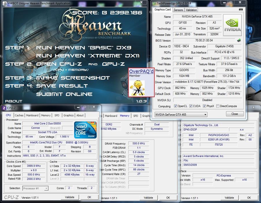Select the CPU tab in front CPU-Z window
Viewport: 261px width, 203px height.
[x=8, y=115]
